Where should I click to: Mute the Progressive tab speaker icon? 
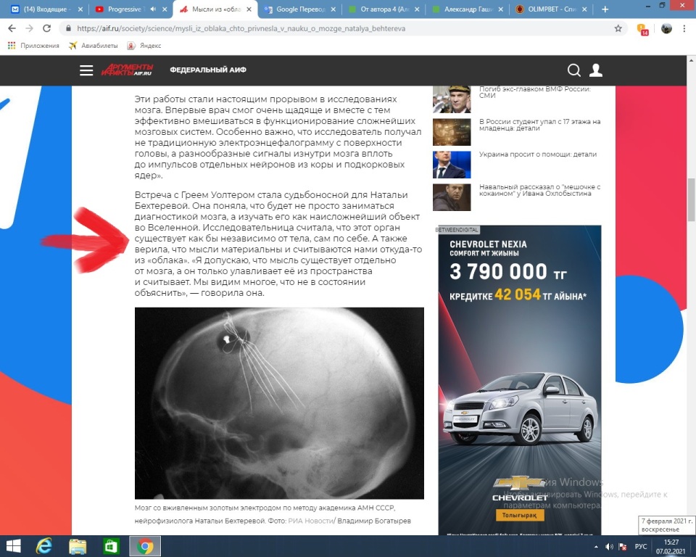[x=153, y=9]
